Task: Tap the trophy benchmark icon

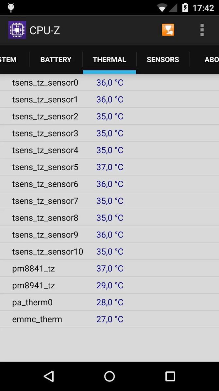Action: 168,30
